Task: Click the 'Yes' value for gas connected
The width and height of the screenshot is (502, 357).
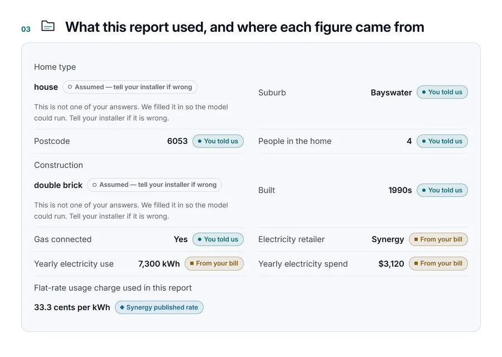Action: coord(181,239)
